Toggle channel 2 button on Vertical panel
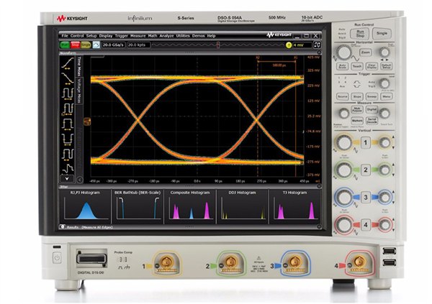The width and height of the screenshot is (432, 304). pyautogui.click(x=365, y=170)
